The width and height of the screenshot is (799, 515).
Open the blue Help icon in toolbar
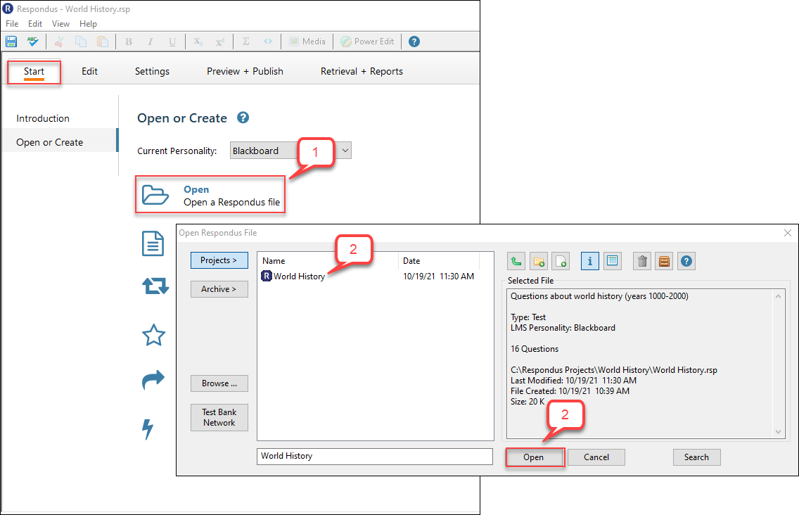coord(414,41)
